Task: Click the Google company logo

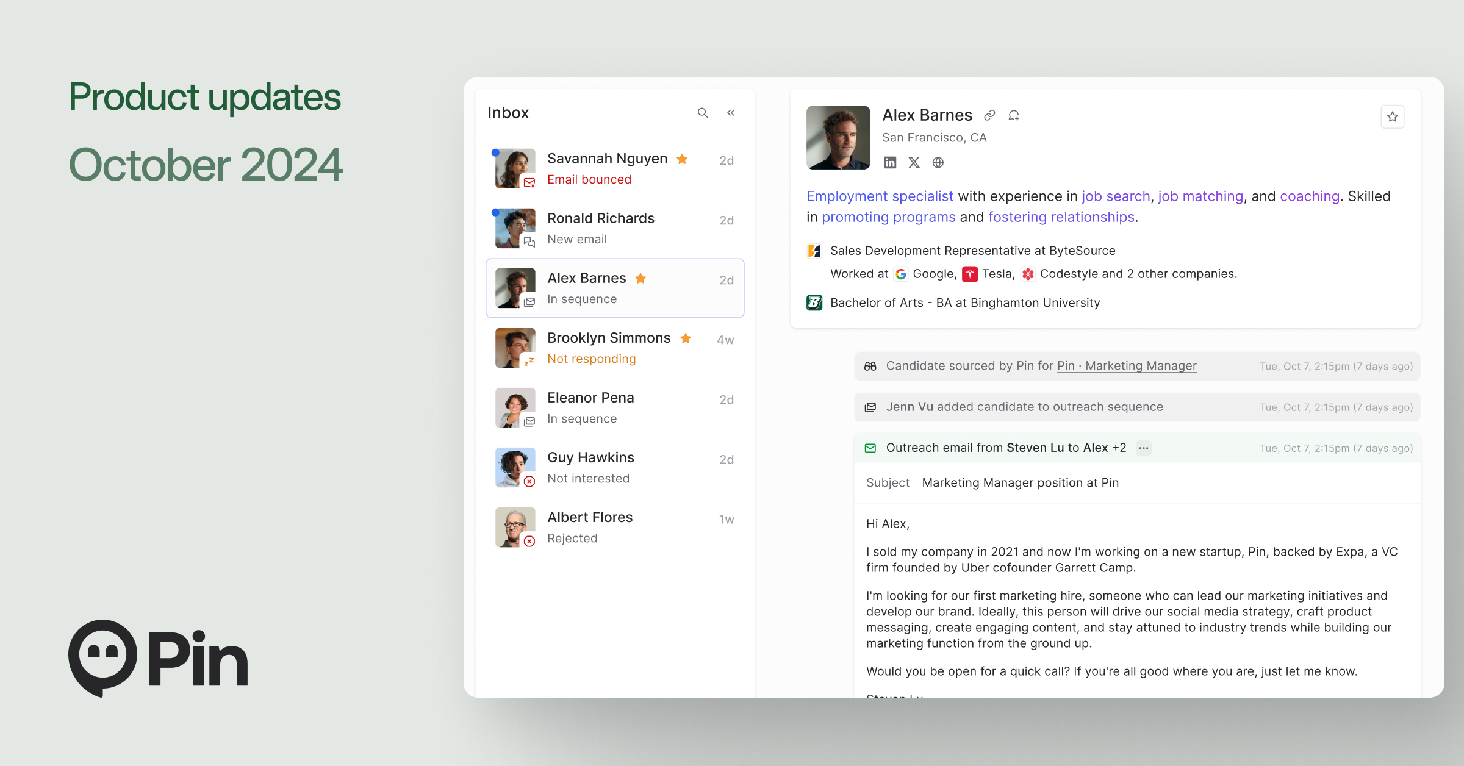Action: [901, 274]
